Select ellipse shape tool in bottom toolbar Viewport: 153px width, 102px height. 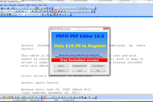click(56, 97)
